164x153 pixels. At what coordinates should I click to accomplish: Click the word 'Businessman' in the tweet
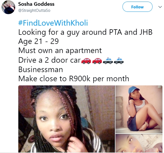41,69
